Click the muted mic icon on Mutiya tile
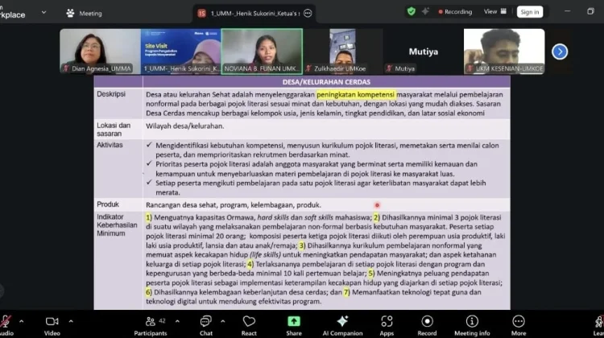604x338 pixels. point(390,68)
